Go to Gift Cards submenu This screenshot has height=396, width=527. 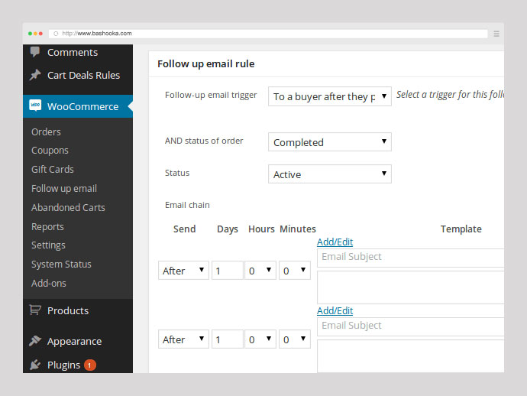(53, 169)
